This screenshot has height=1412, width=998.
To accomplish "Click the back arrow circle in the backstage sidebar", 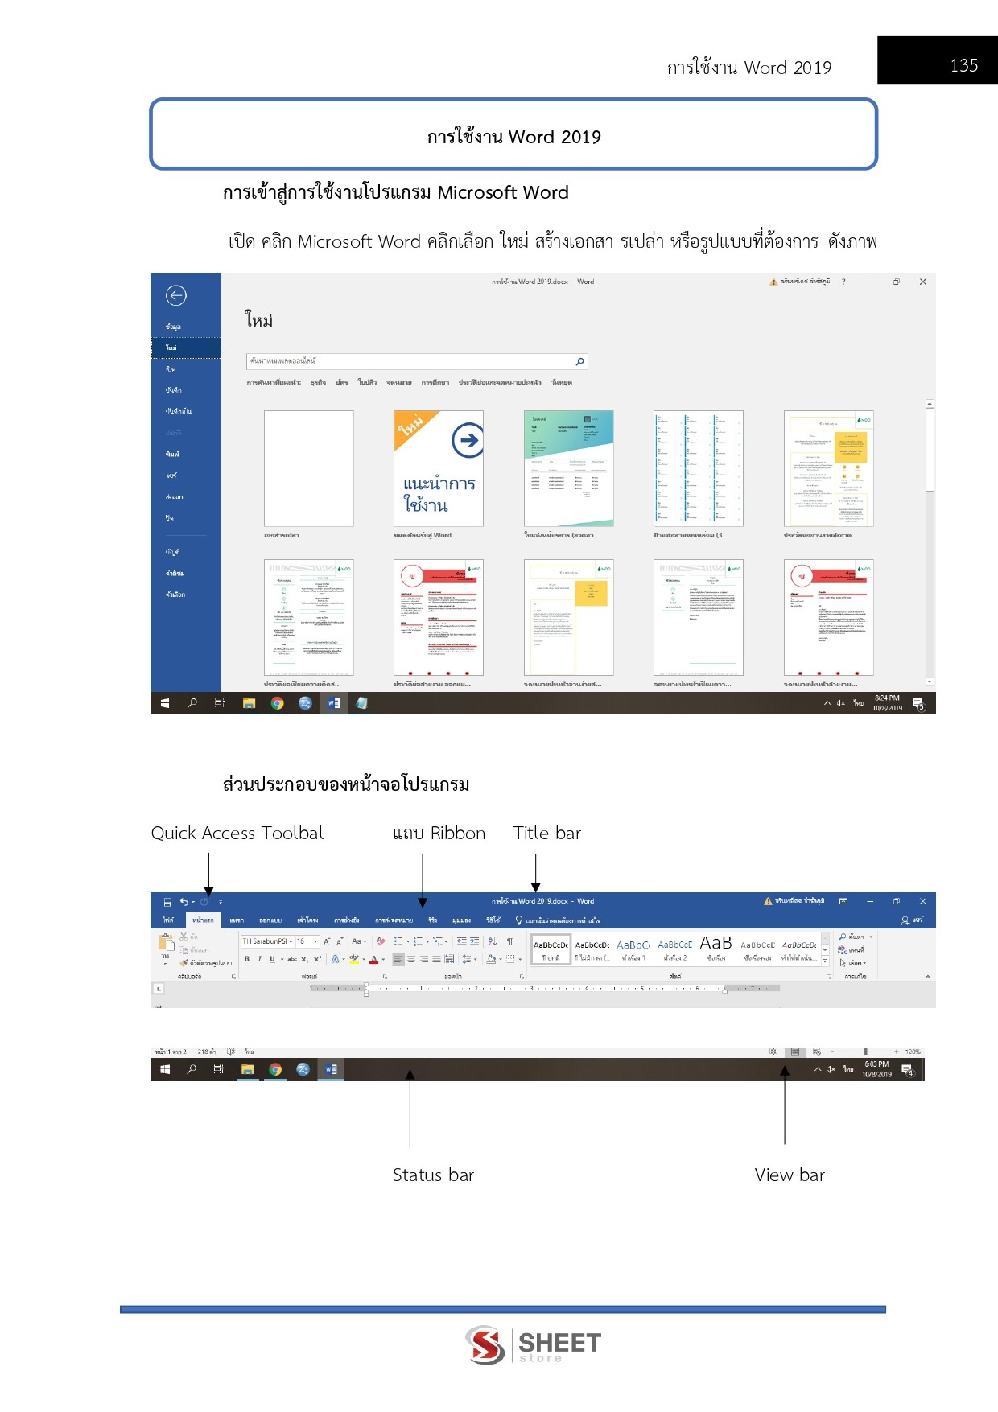I will tap(176, 295).
